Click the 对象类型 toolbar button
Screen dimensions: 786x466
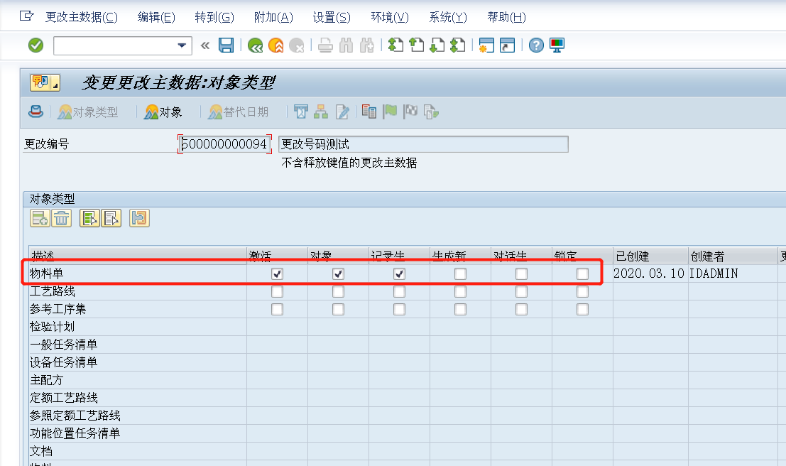[88, 112]
